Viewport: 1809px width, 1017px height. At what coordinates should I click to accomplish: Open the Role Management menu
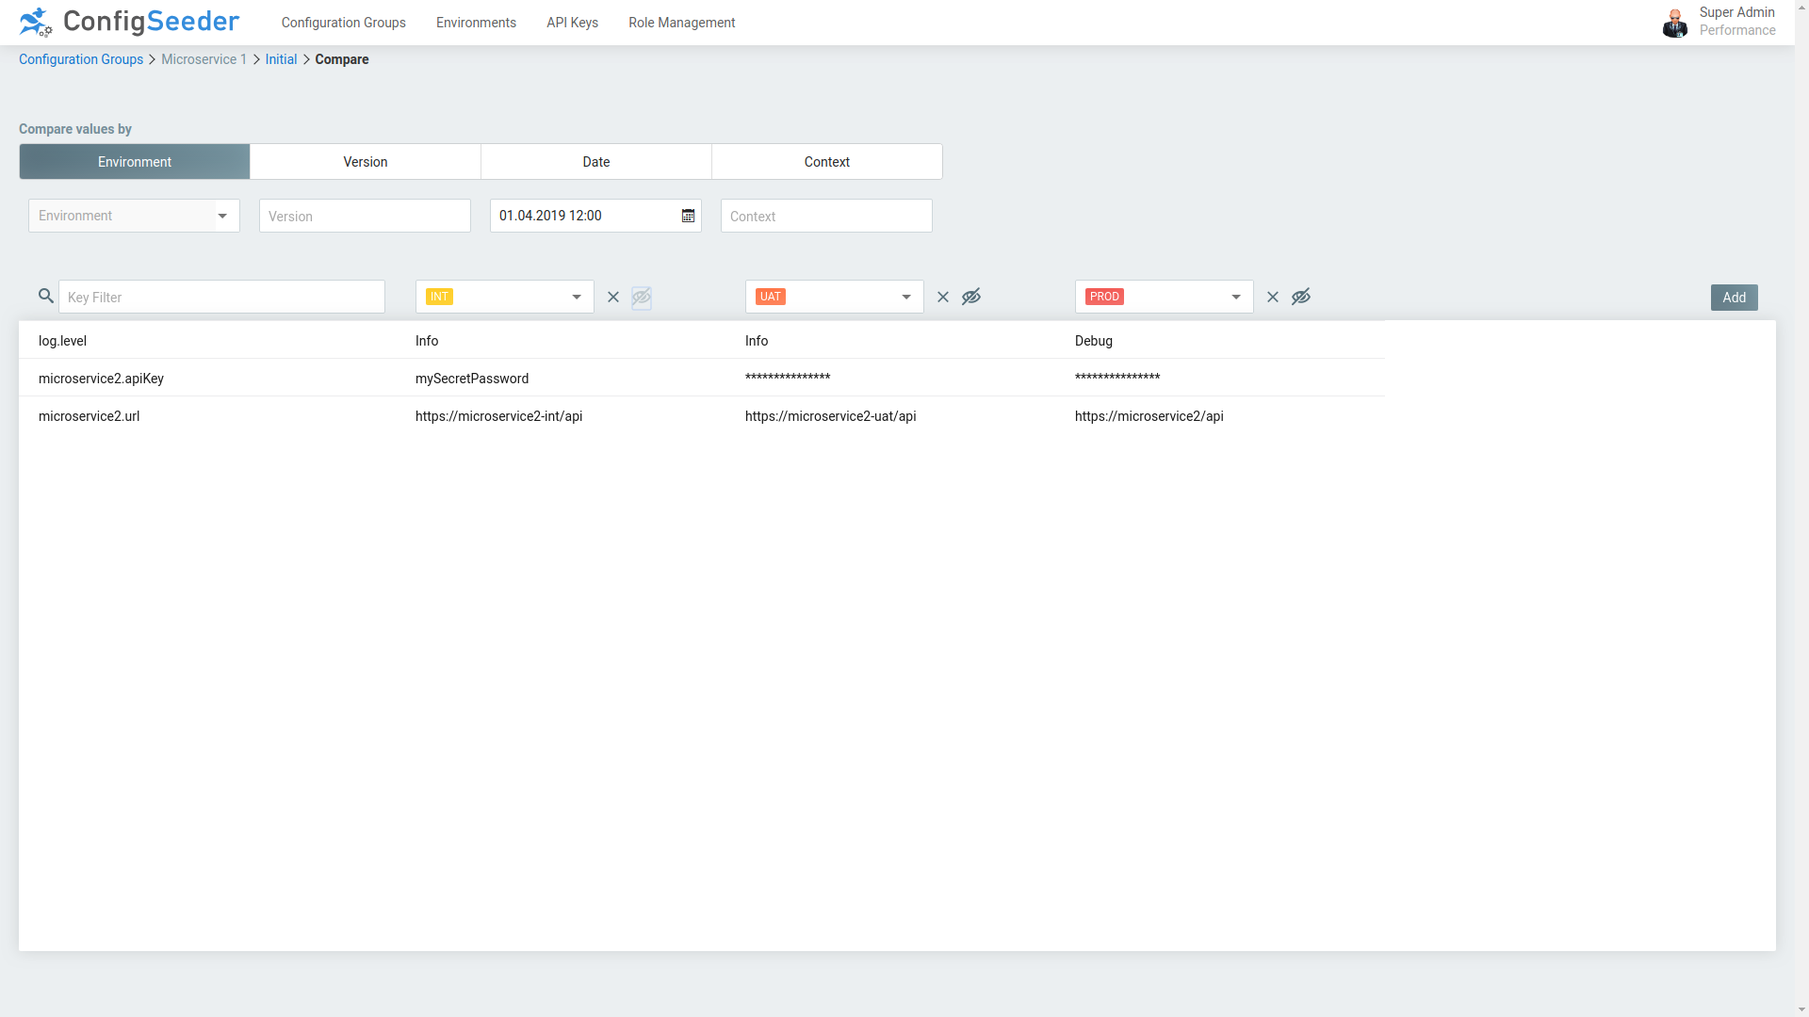tap(681, 22)
